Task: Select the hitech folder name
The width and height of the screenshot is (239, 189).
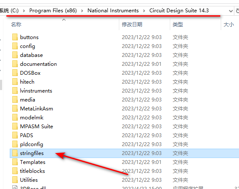Action: pos(27,82)
